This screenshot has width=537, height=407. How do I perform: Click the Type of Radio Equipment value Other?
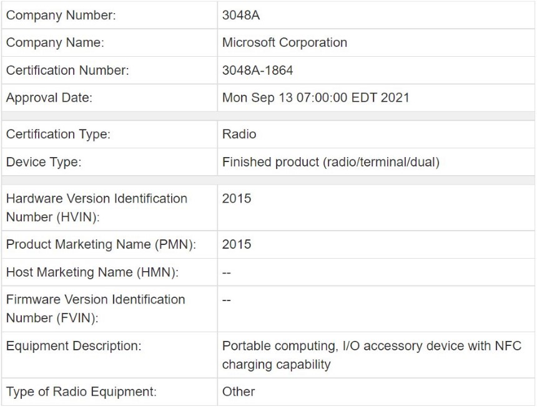click(x=239, y=391)
